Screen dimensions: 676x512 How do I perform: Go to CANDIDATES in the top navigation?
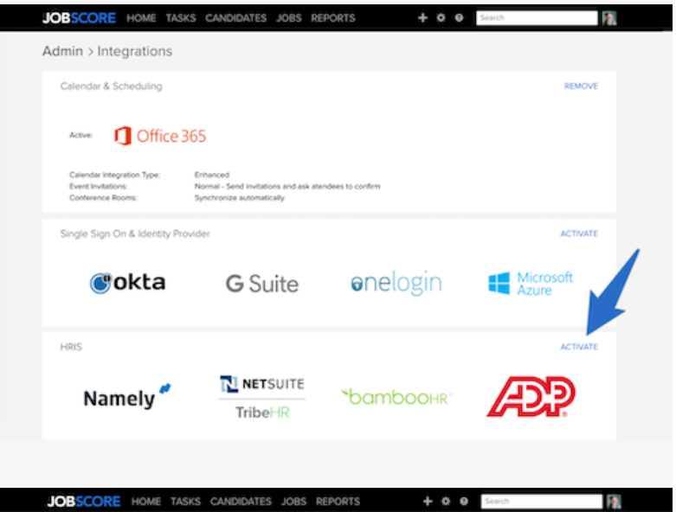(x=235, y=18)
